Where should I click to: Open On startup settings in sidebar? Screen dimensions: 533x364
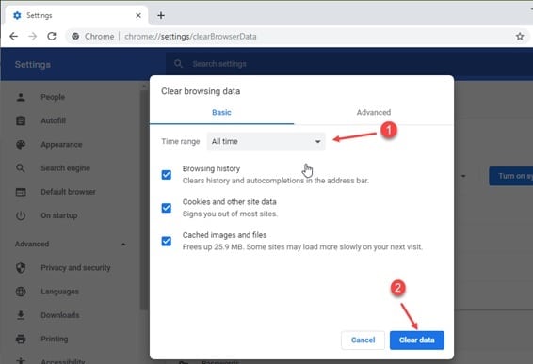coord(59,215)
